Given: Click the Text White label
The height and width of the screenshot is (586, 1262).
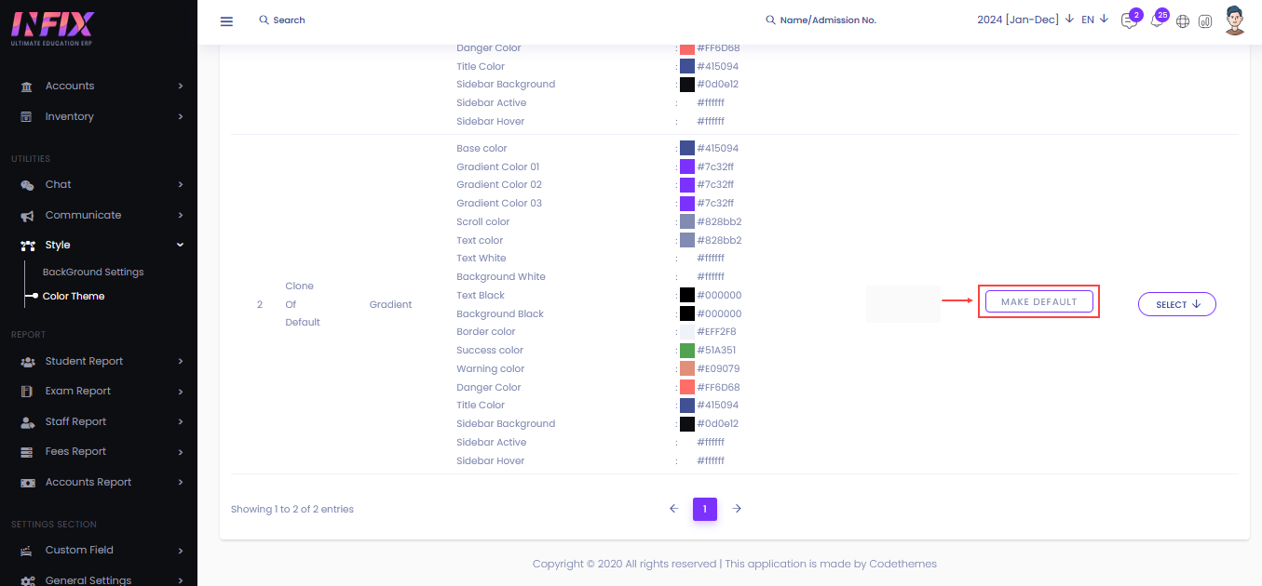Looking at the screenshot, I should click(482, 258).
